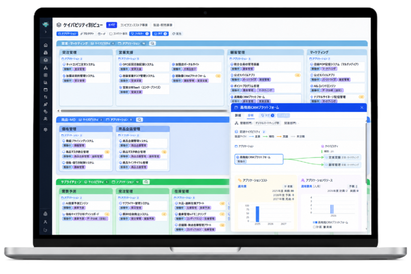Open the rocket icon in the sidebar
Image resolution: width=411 pixels, height=274 pixels.
coord(46,104)
